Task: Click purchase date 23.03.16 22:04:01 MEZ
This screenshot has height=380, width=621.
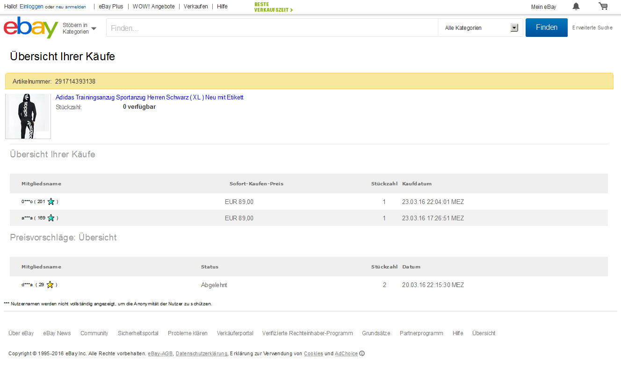Action: coord(433,202)
